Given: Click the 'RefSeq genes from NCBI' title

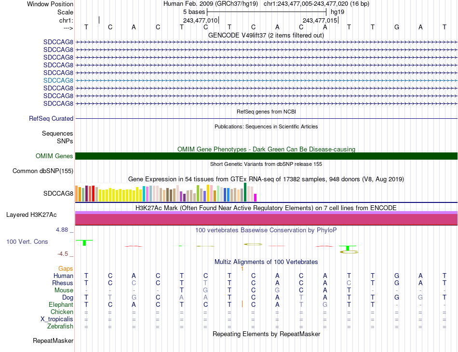Looking at the screenshot, I should pyautogui.click(x=266, y=112).
